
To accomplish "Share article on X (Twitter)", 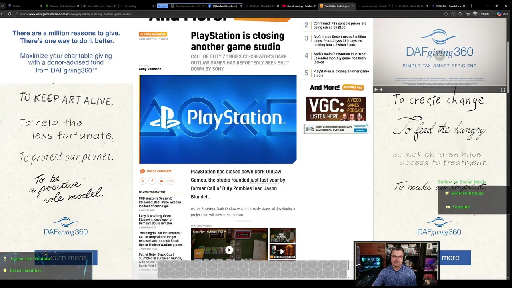I will click(142, 181).
